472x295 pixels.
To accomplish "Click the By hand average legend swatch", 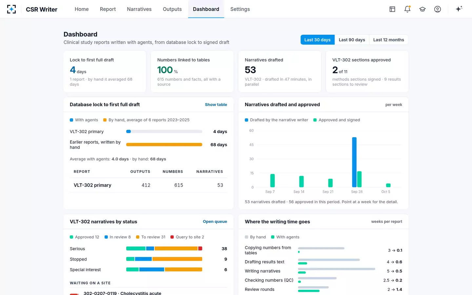I will [105, 120].
